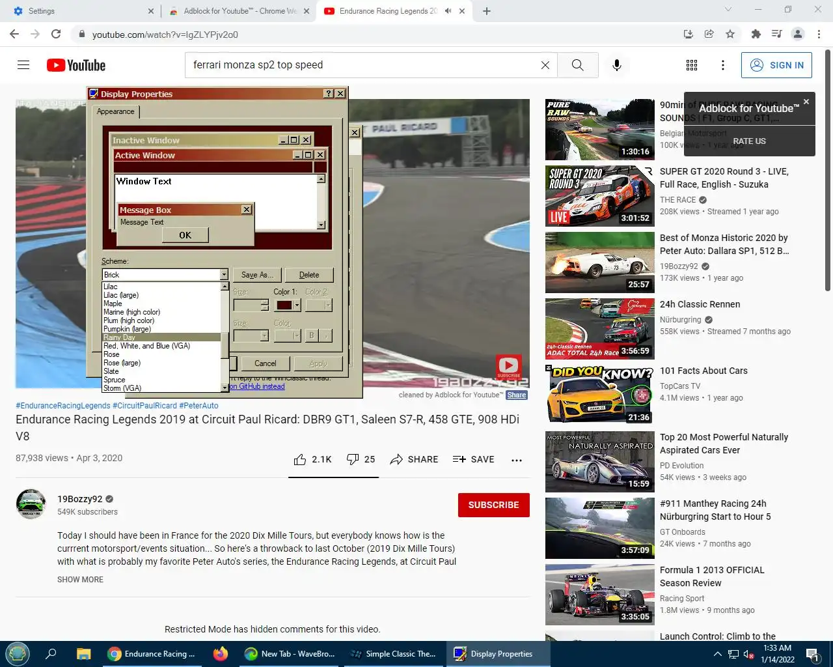
Task: Open SUPER GT 2020 Round 3 thumbnail
Action: [x=600, y=196]
